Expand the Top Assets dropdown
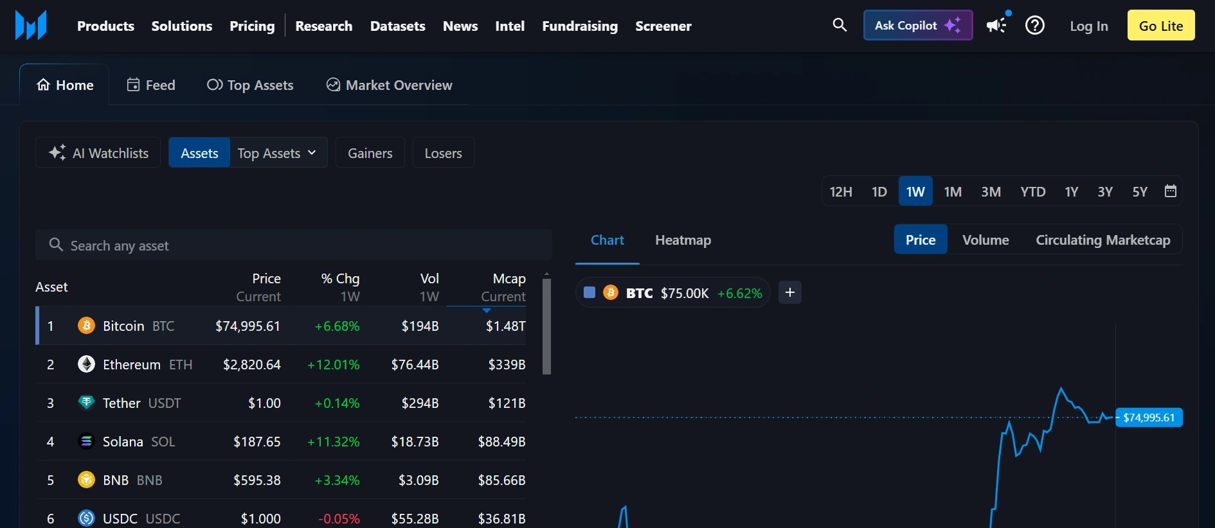This screenshot has height=528, width=1215. (278, 153)
